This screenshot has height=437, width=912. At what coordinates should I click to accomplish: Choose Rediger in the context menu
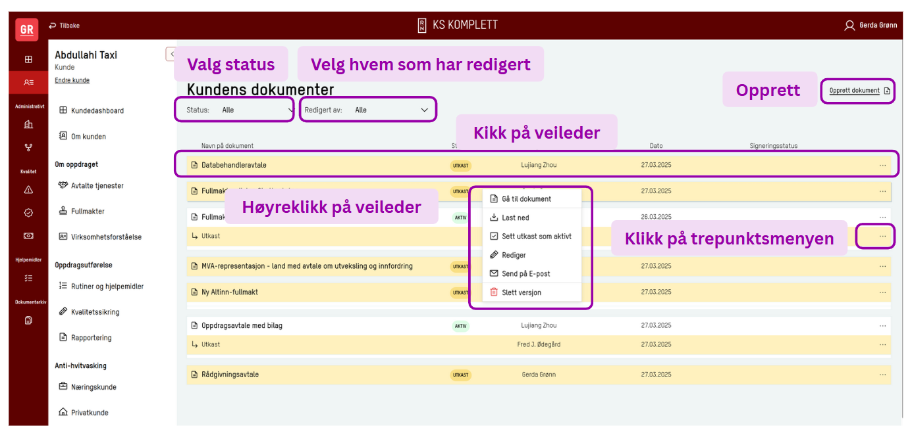pos(532,255)
